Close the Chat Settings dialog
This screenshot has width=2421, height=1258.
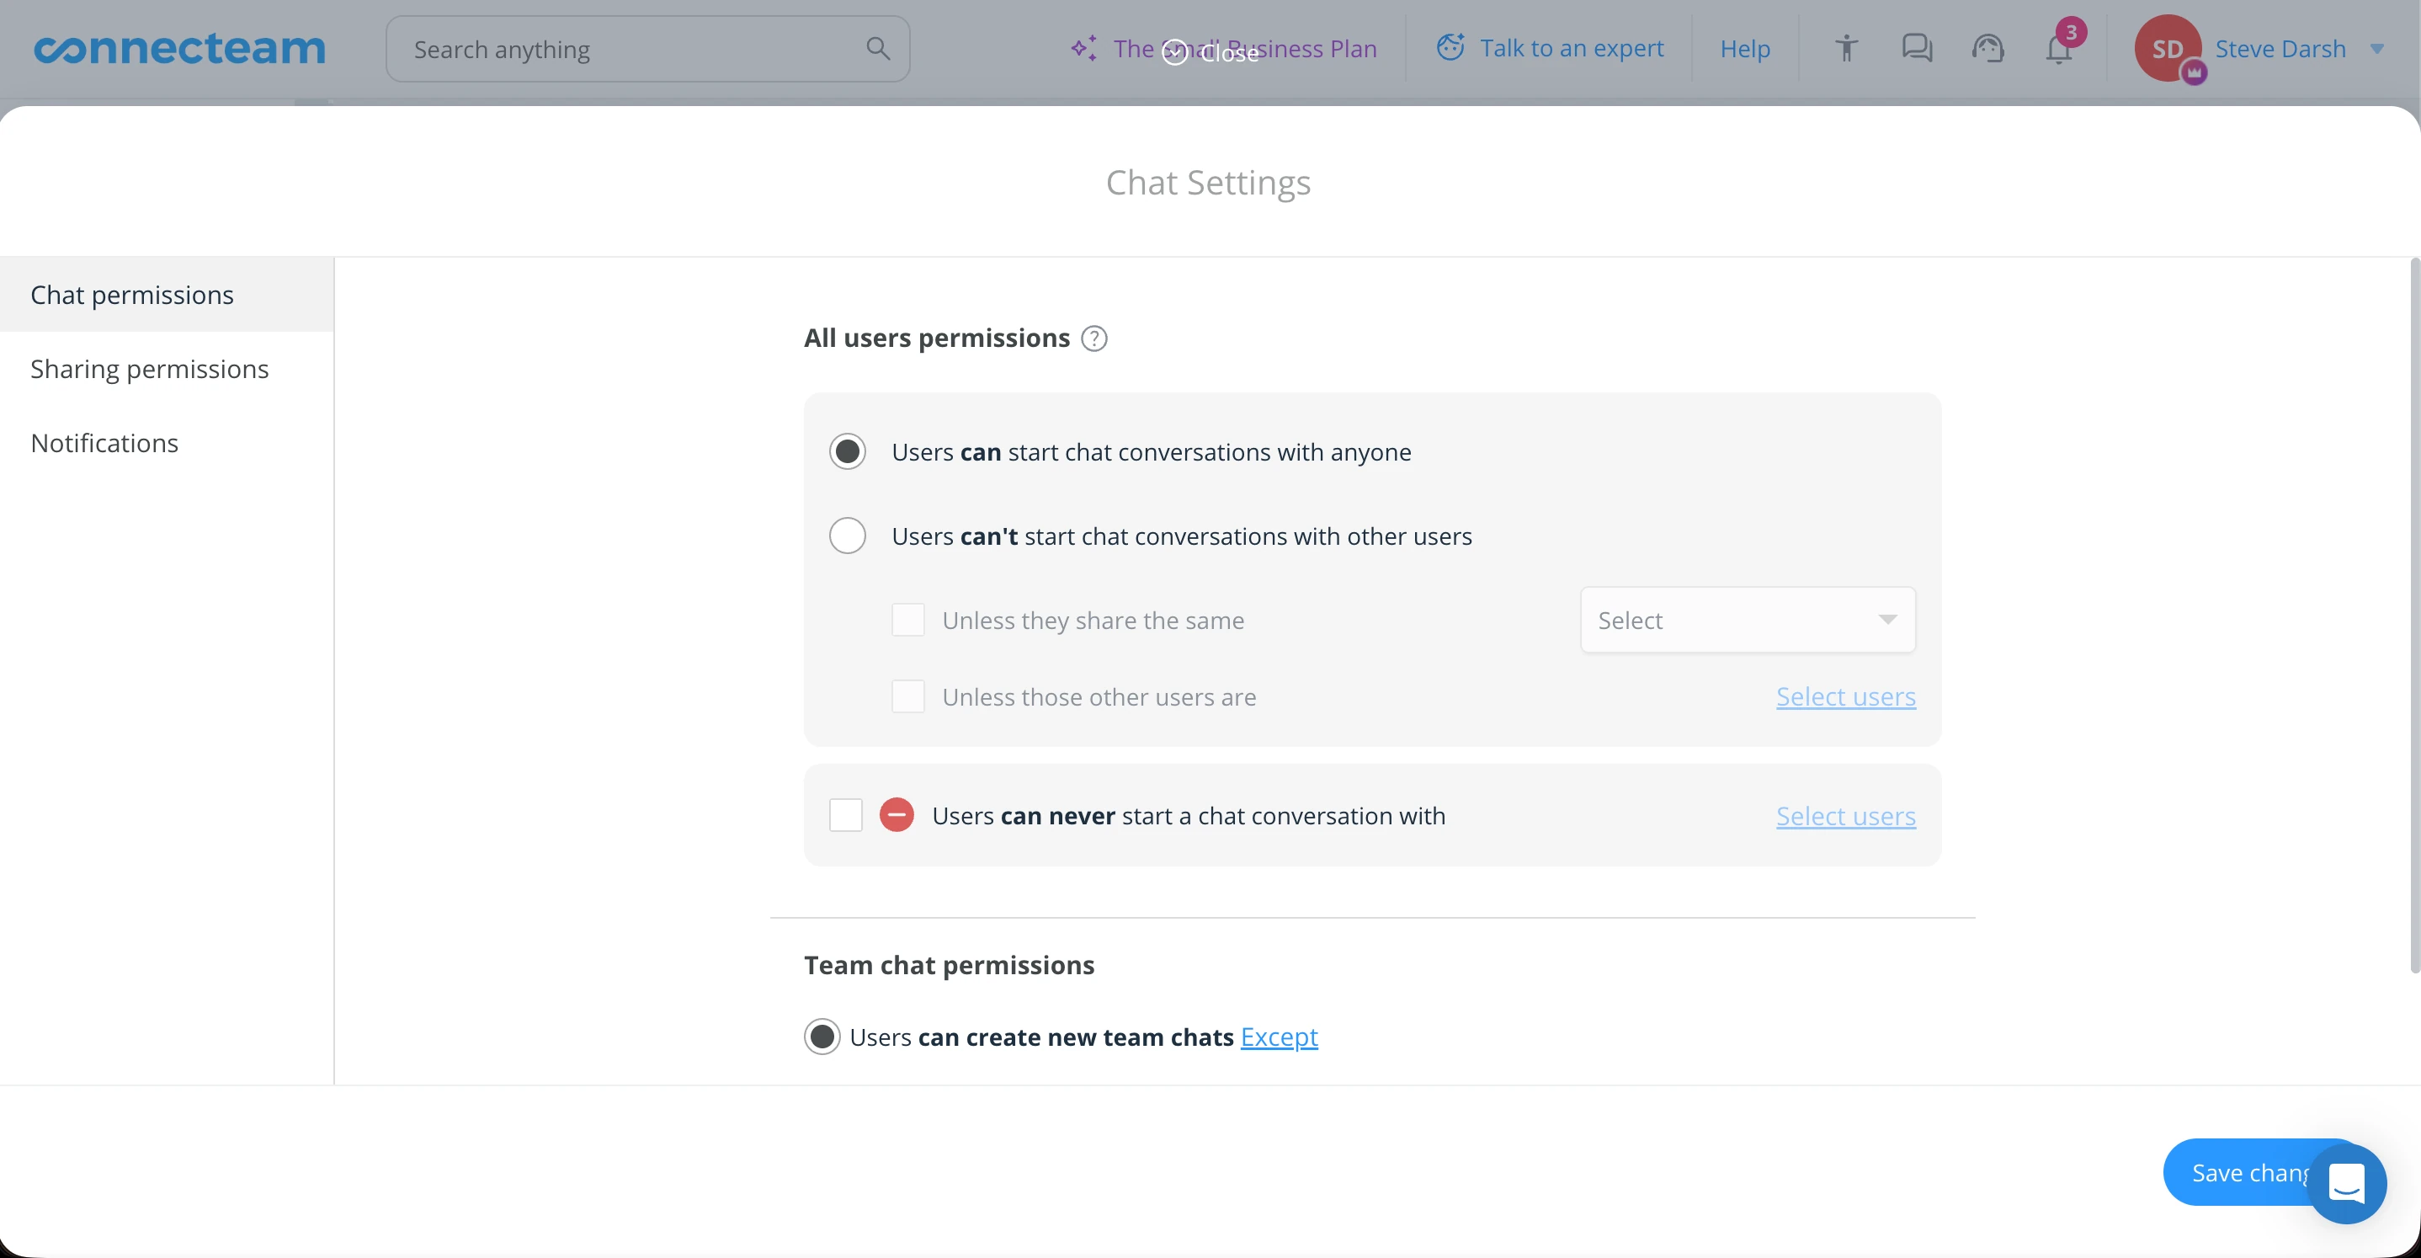1210,54
